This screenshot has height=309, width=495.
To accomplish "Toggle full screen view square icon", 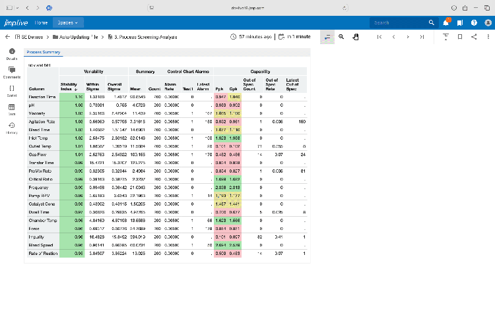I will pos(460,37).
